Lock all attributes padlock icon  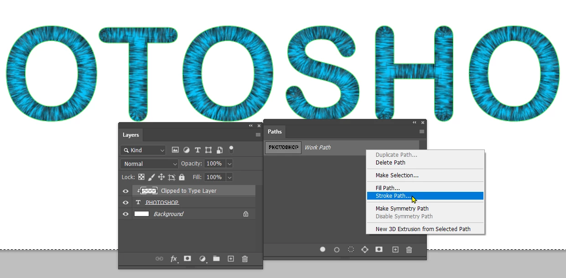(182, 177)
